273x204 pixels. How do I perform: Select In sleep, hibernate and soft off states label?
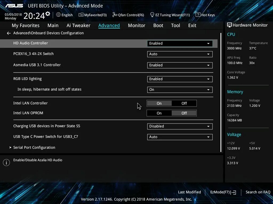click(x=49, y=89)
